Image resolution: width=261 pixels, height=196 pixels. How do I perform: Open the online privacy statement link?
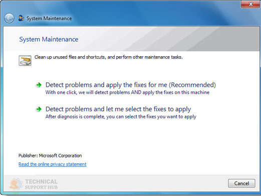click(53, 164)
